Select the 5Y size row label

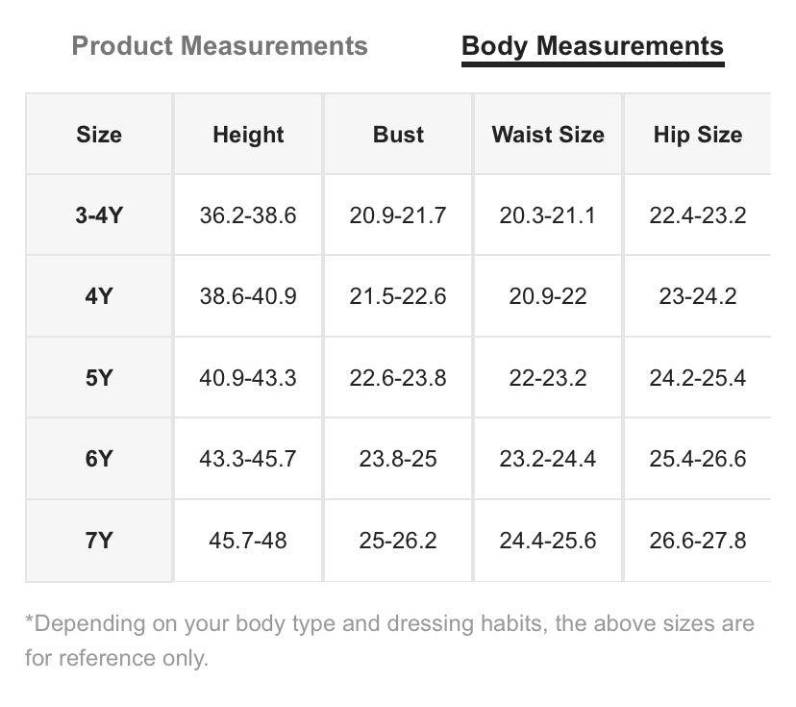tap(99, 377)
